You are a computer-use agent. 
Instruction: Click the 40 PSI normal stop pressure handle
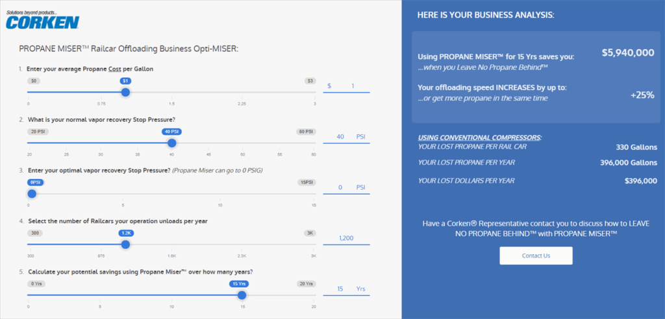click(x=171, y=143)
